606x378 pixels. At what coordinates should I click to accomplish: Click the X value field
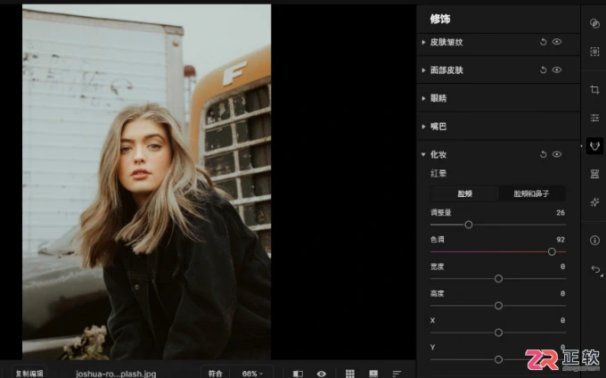point(562,320)
